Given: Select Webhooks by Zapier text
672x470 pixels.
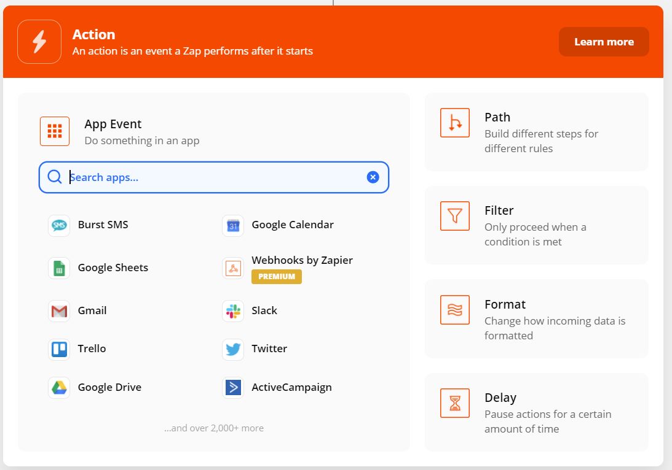Looking at the screenshot, I should [302, 260].
